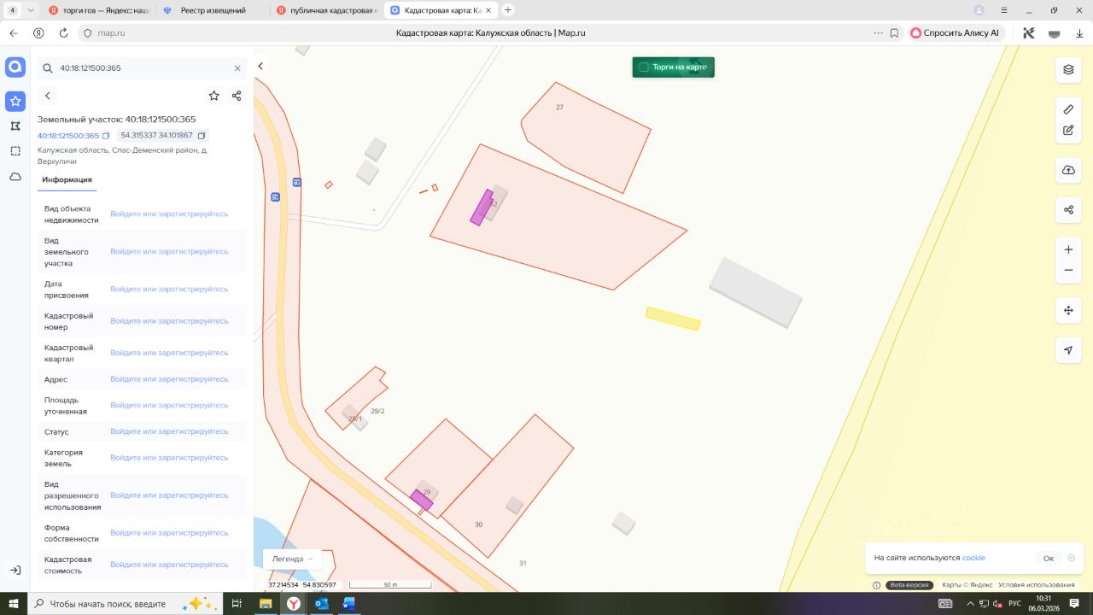Locate my position on map
Image resolution: width=1093 pixels, height=615 pixels.
point(1068,350)
